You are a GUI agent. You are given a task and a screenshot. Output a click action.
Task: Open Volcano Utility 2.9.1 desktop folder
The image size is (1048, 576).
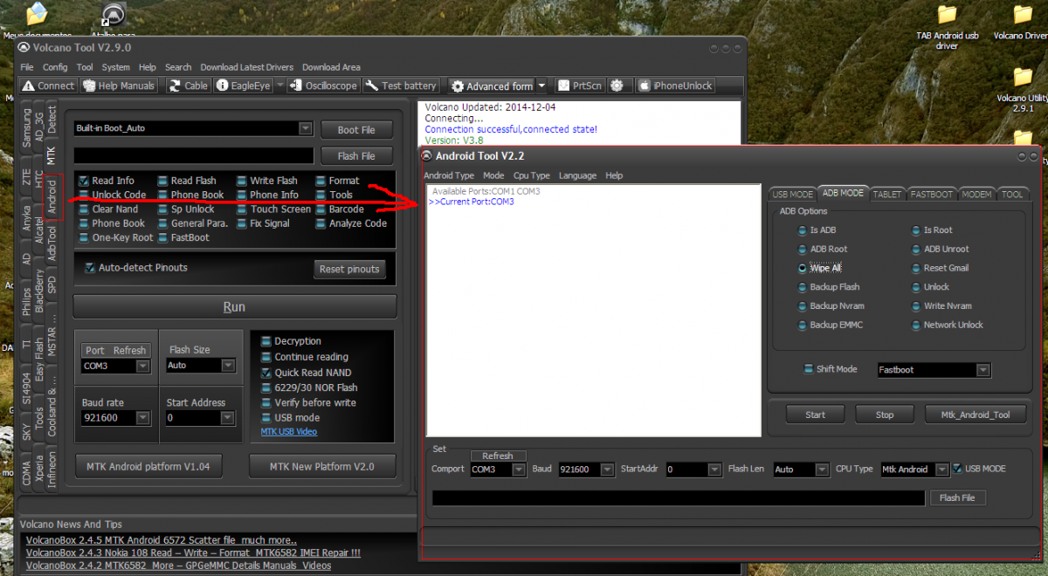(x=1023, y=90)
